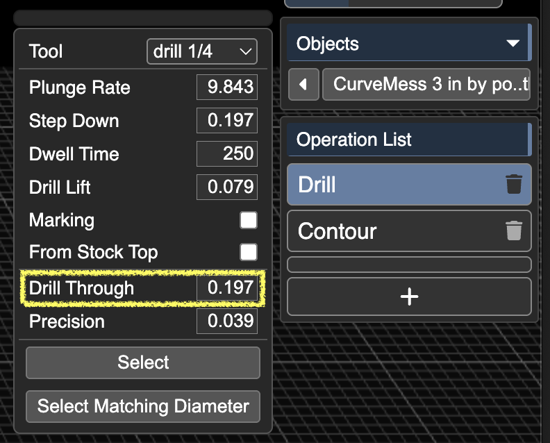Click Select Matching Diameter button
550x443 pixels.
(x=143, y=406)
